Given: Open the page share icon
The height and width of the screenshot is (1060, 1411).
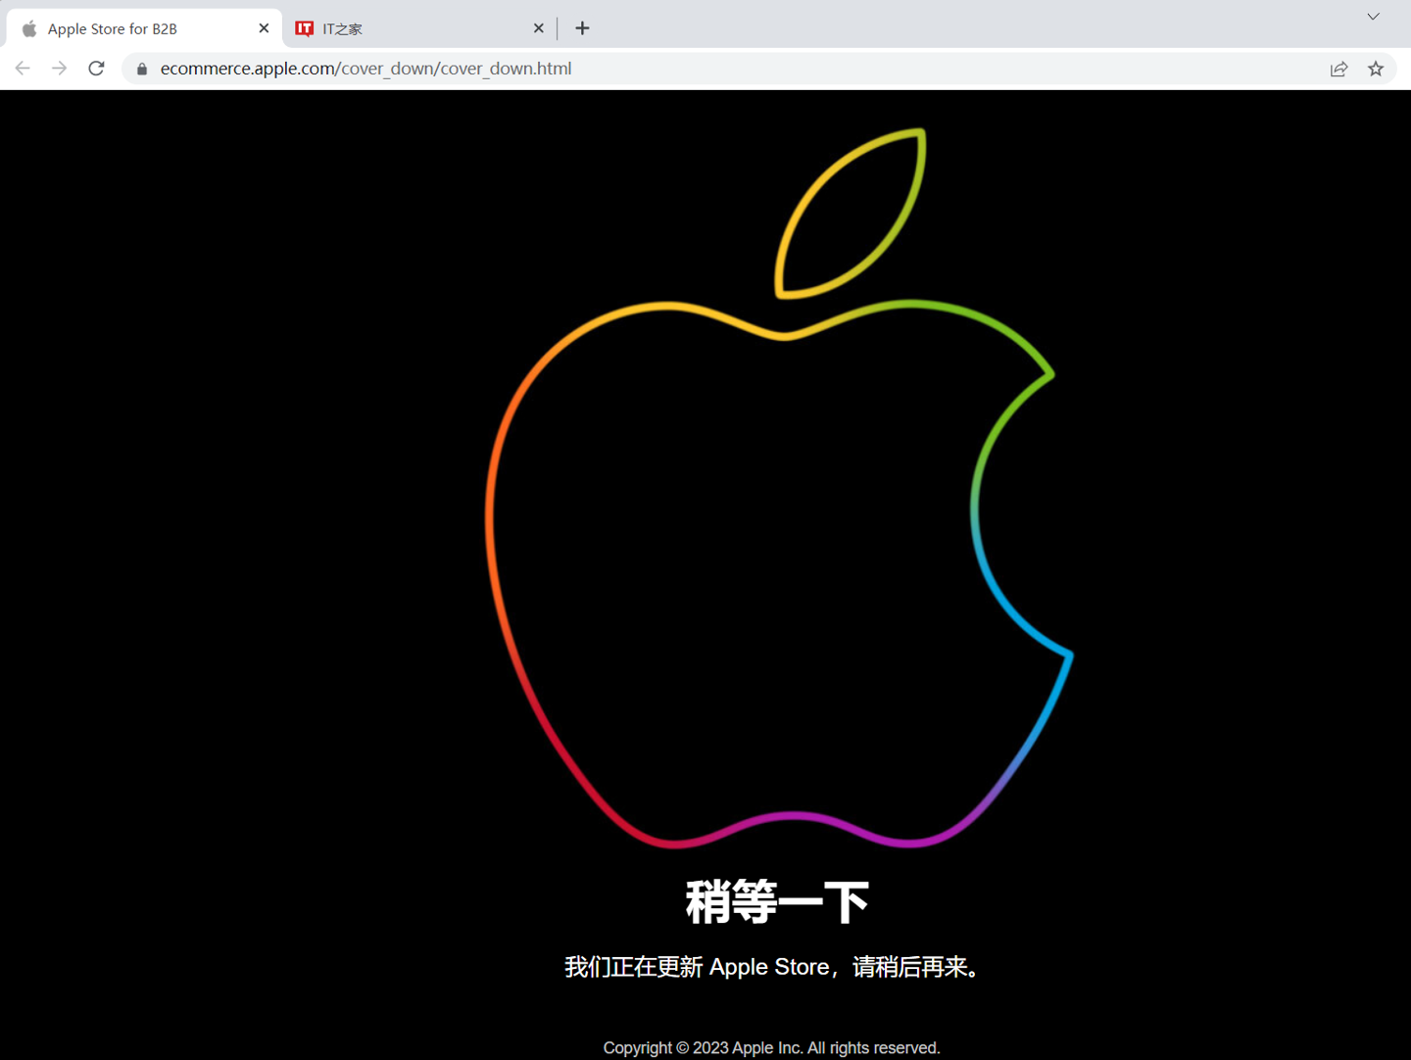Looking at the screenshot, I should (x=1338, y=69).
